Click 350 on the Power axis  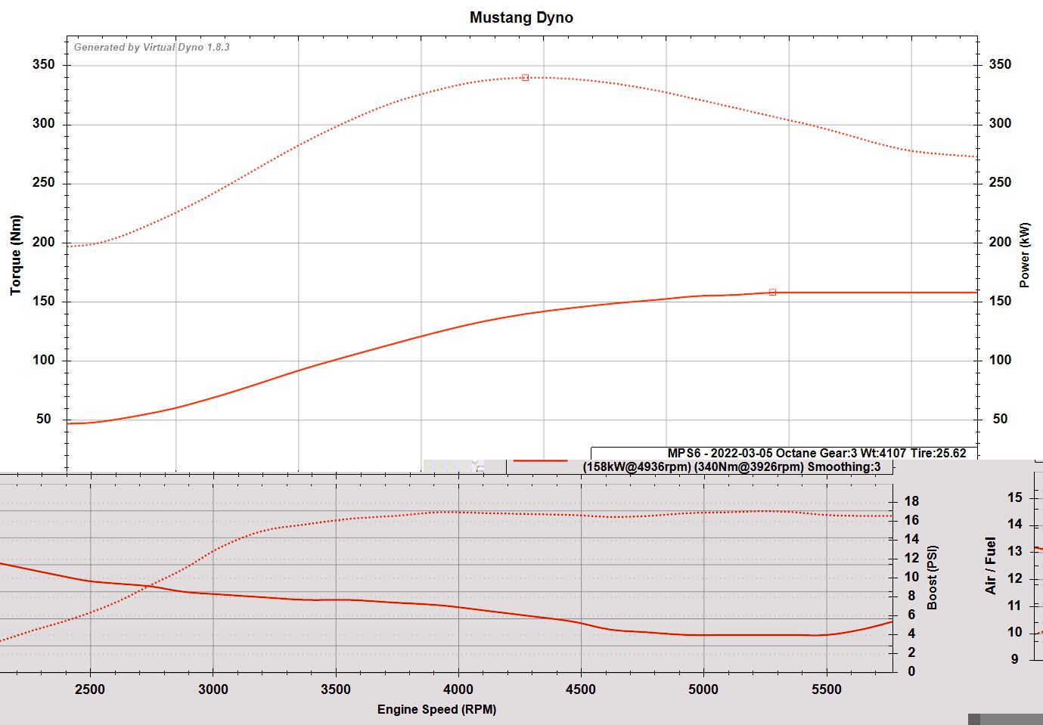tap(1000, 65)
